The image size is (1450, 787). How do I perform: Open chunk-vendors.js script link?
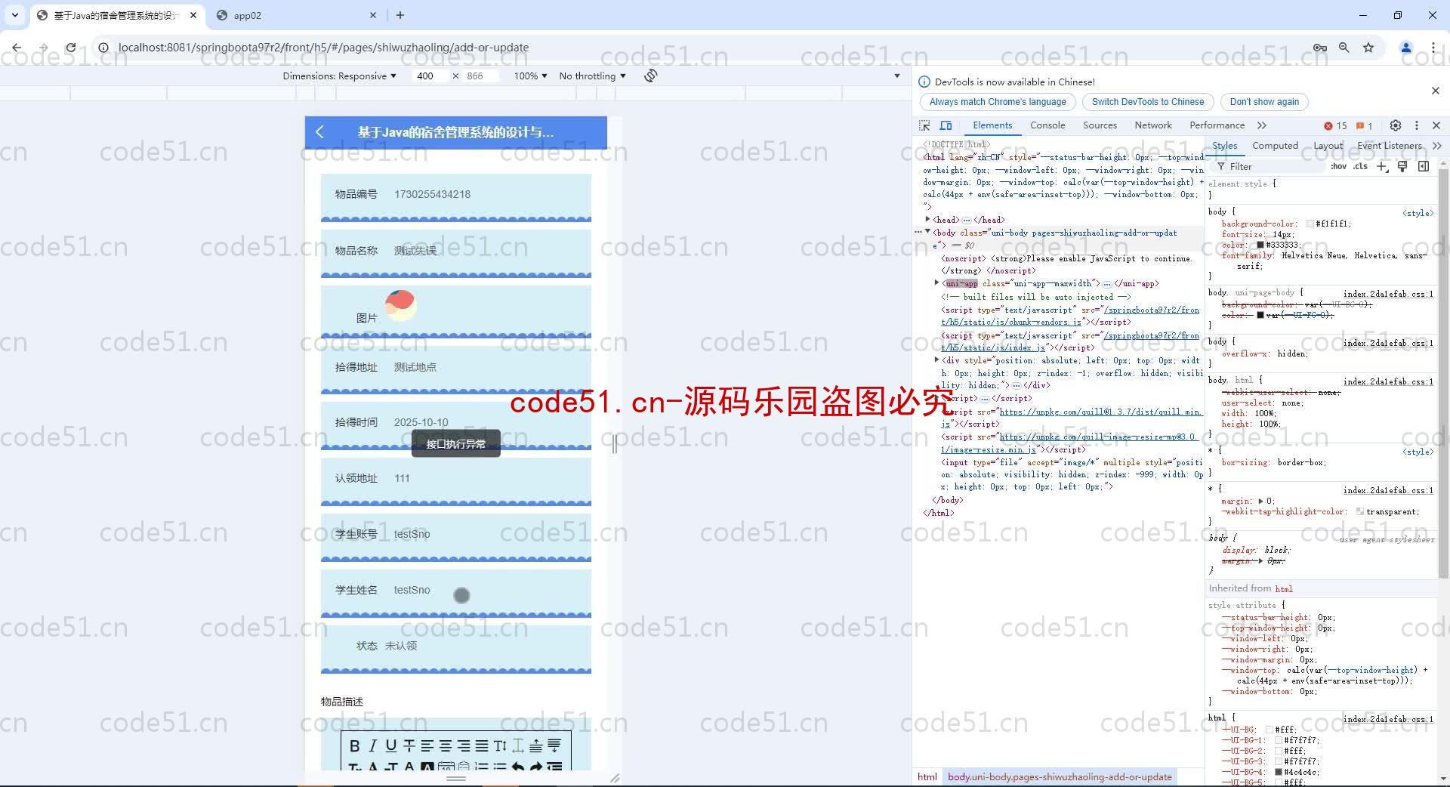point(1069,316)
